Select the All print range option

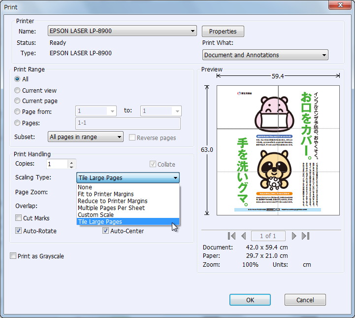17,79
